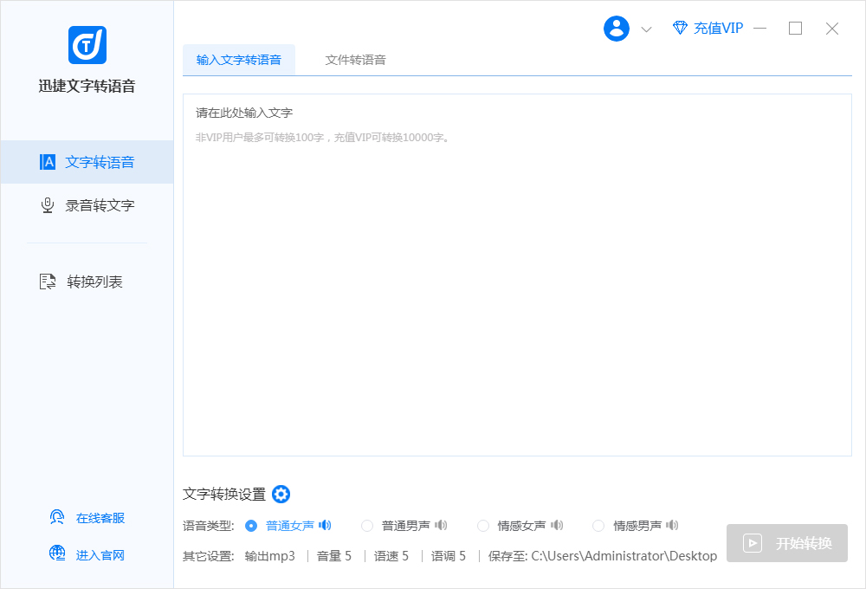The image size is (866, 589).
Task: Expand the account dropdown arrow
Action: click(x=646, y=29)
